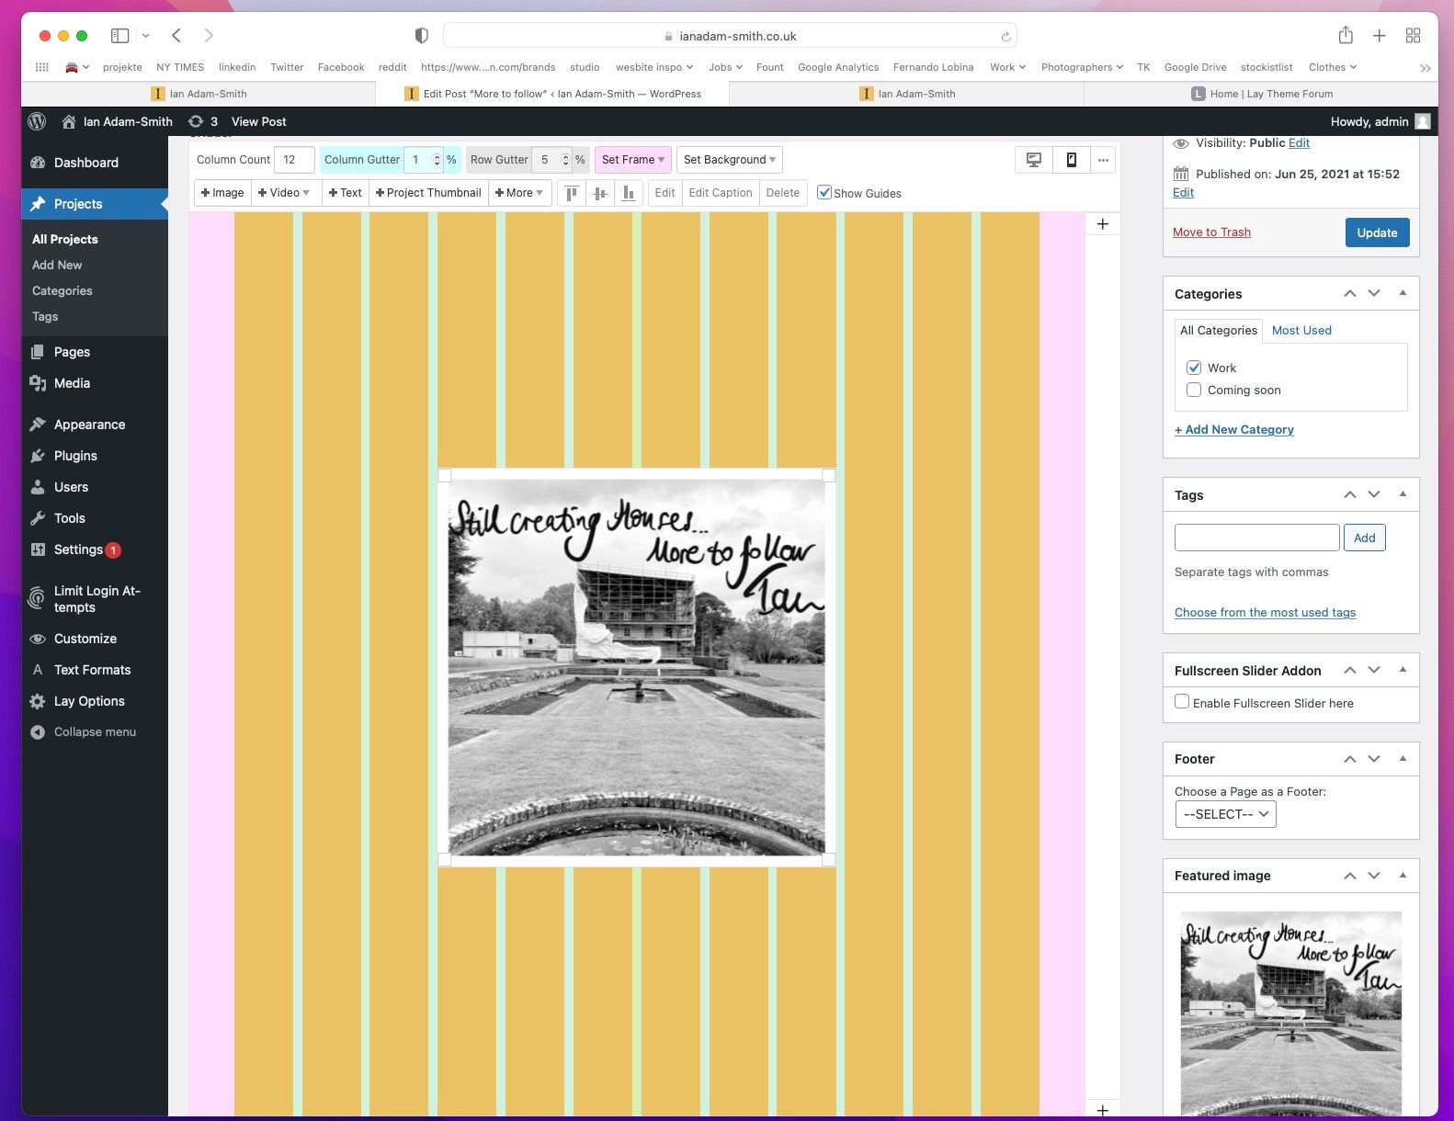
Task: Open the footer page SELECT dropdown
Action: (x=1225, y=814)
